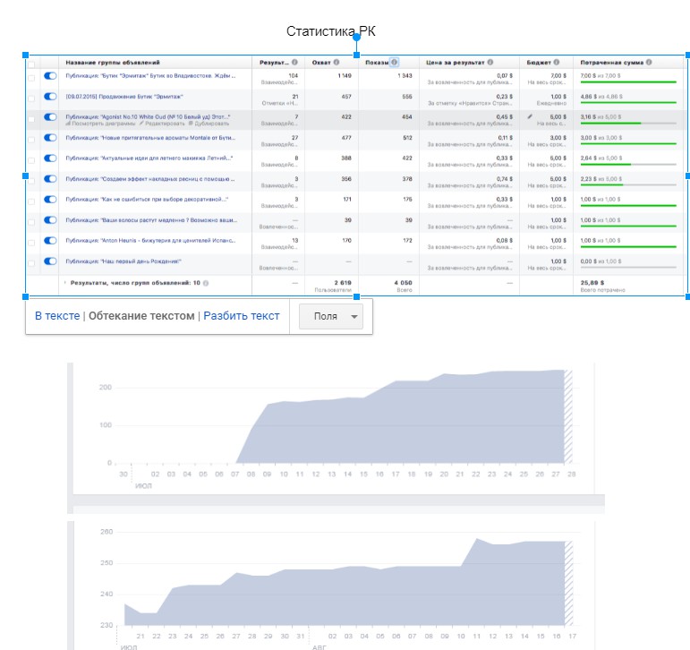
Task: Open Как не ошибиться при выборе link
Action: 147,200
